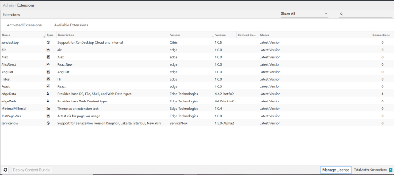
Task: Select the edgeWeb extension name
Action: pyautogui.click(x=9, y=101)
